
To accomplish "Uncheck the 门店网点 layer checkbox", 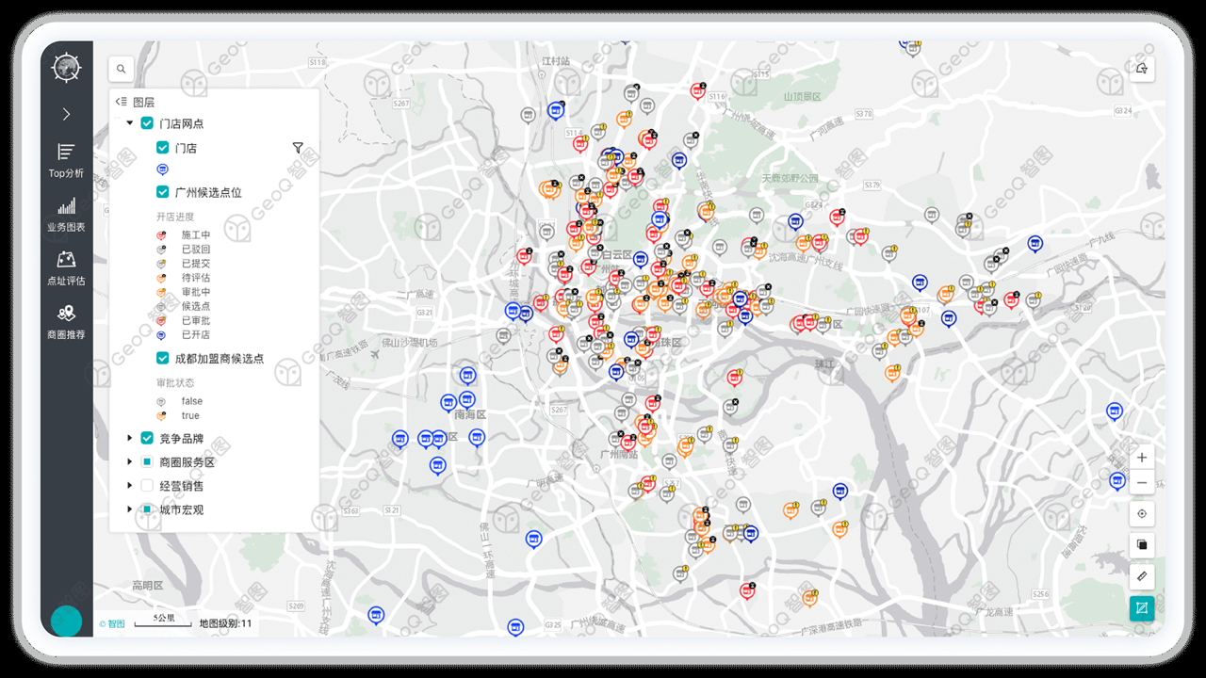I will 147,123.
